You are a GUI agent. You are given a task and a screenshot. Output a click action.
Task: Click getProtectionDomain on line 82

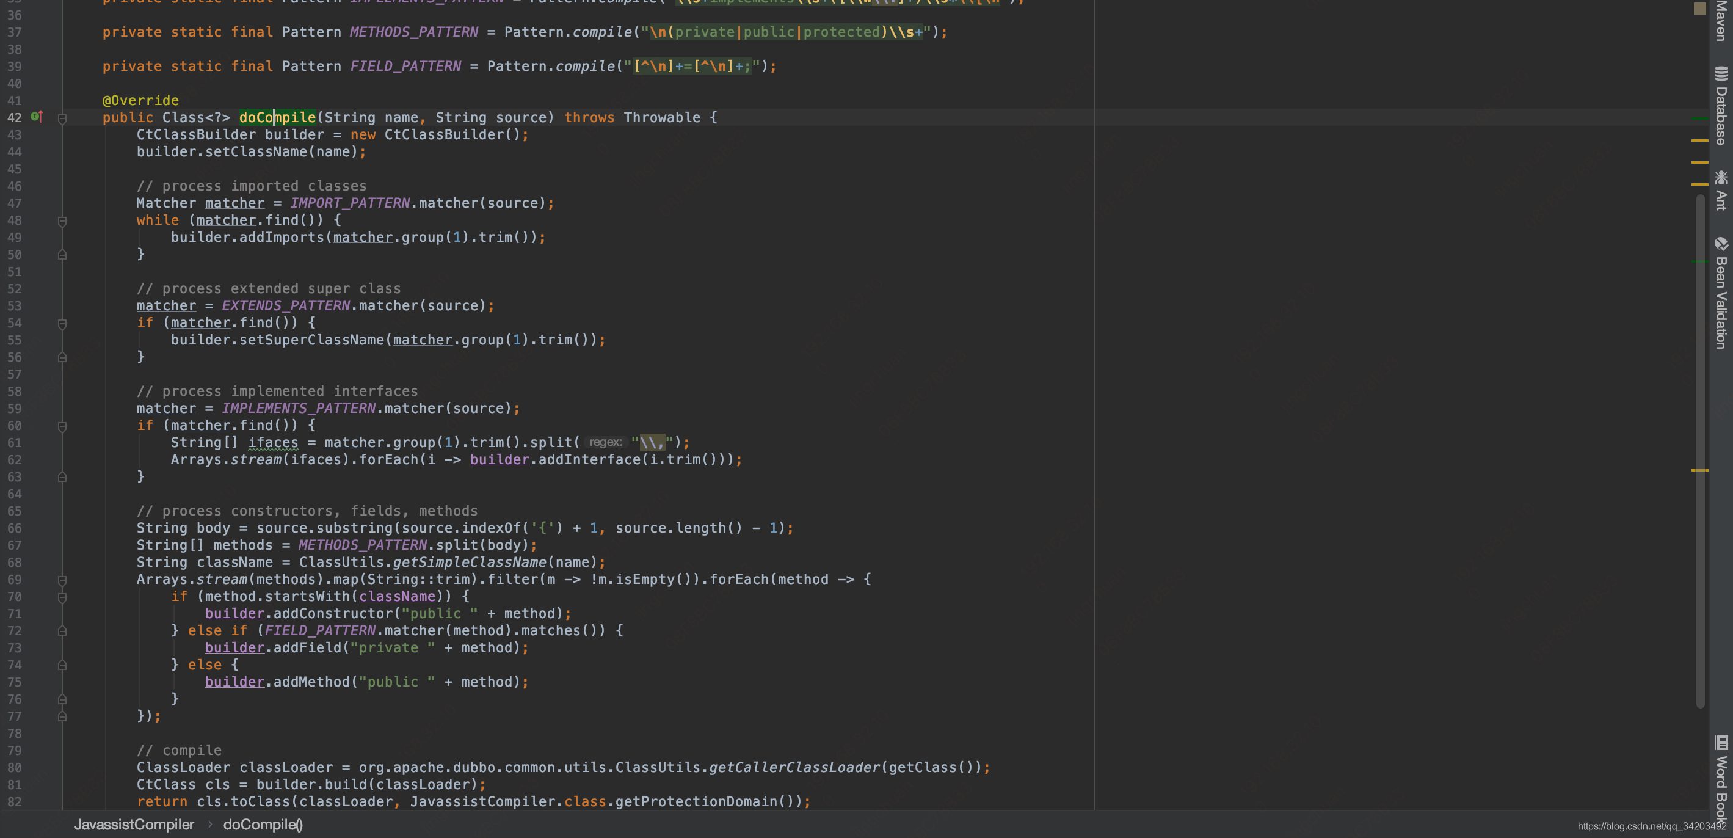pos(696,801)
